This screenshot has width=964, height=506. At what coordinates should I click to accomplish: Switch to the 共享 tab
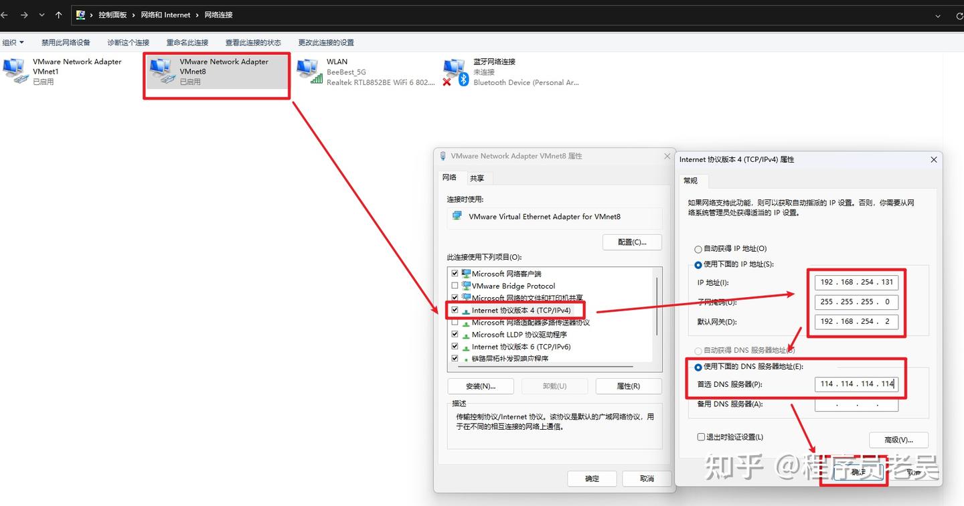pos(477,177)
